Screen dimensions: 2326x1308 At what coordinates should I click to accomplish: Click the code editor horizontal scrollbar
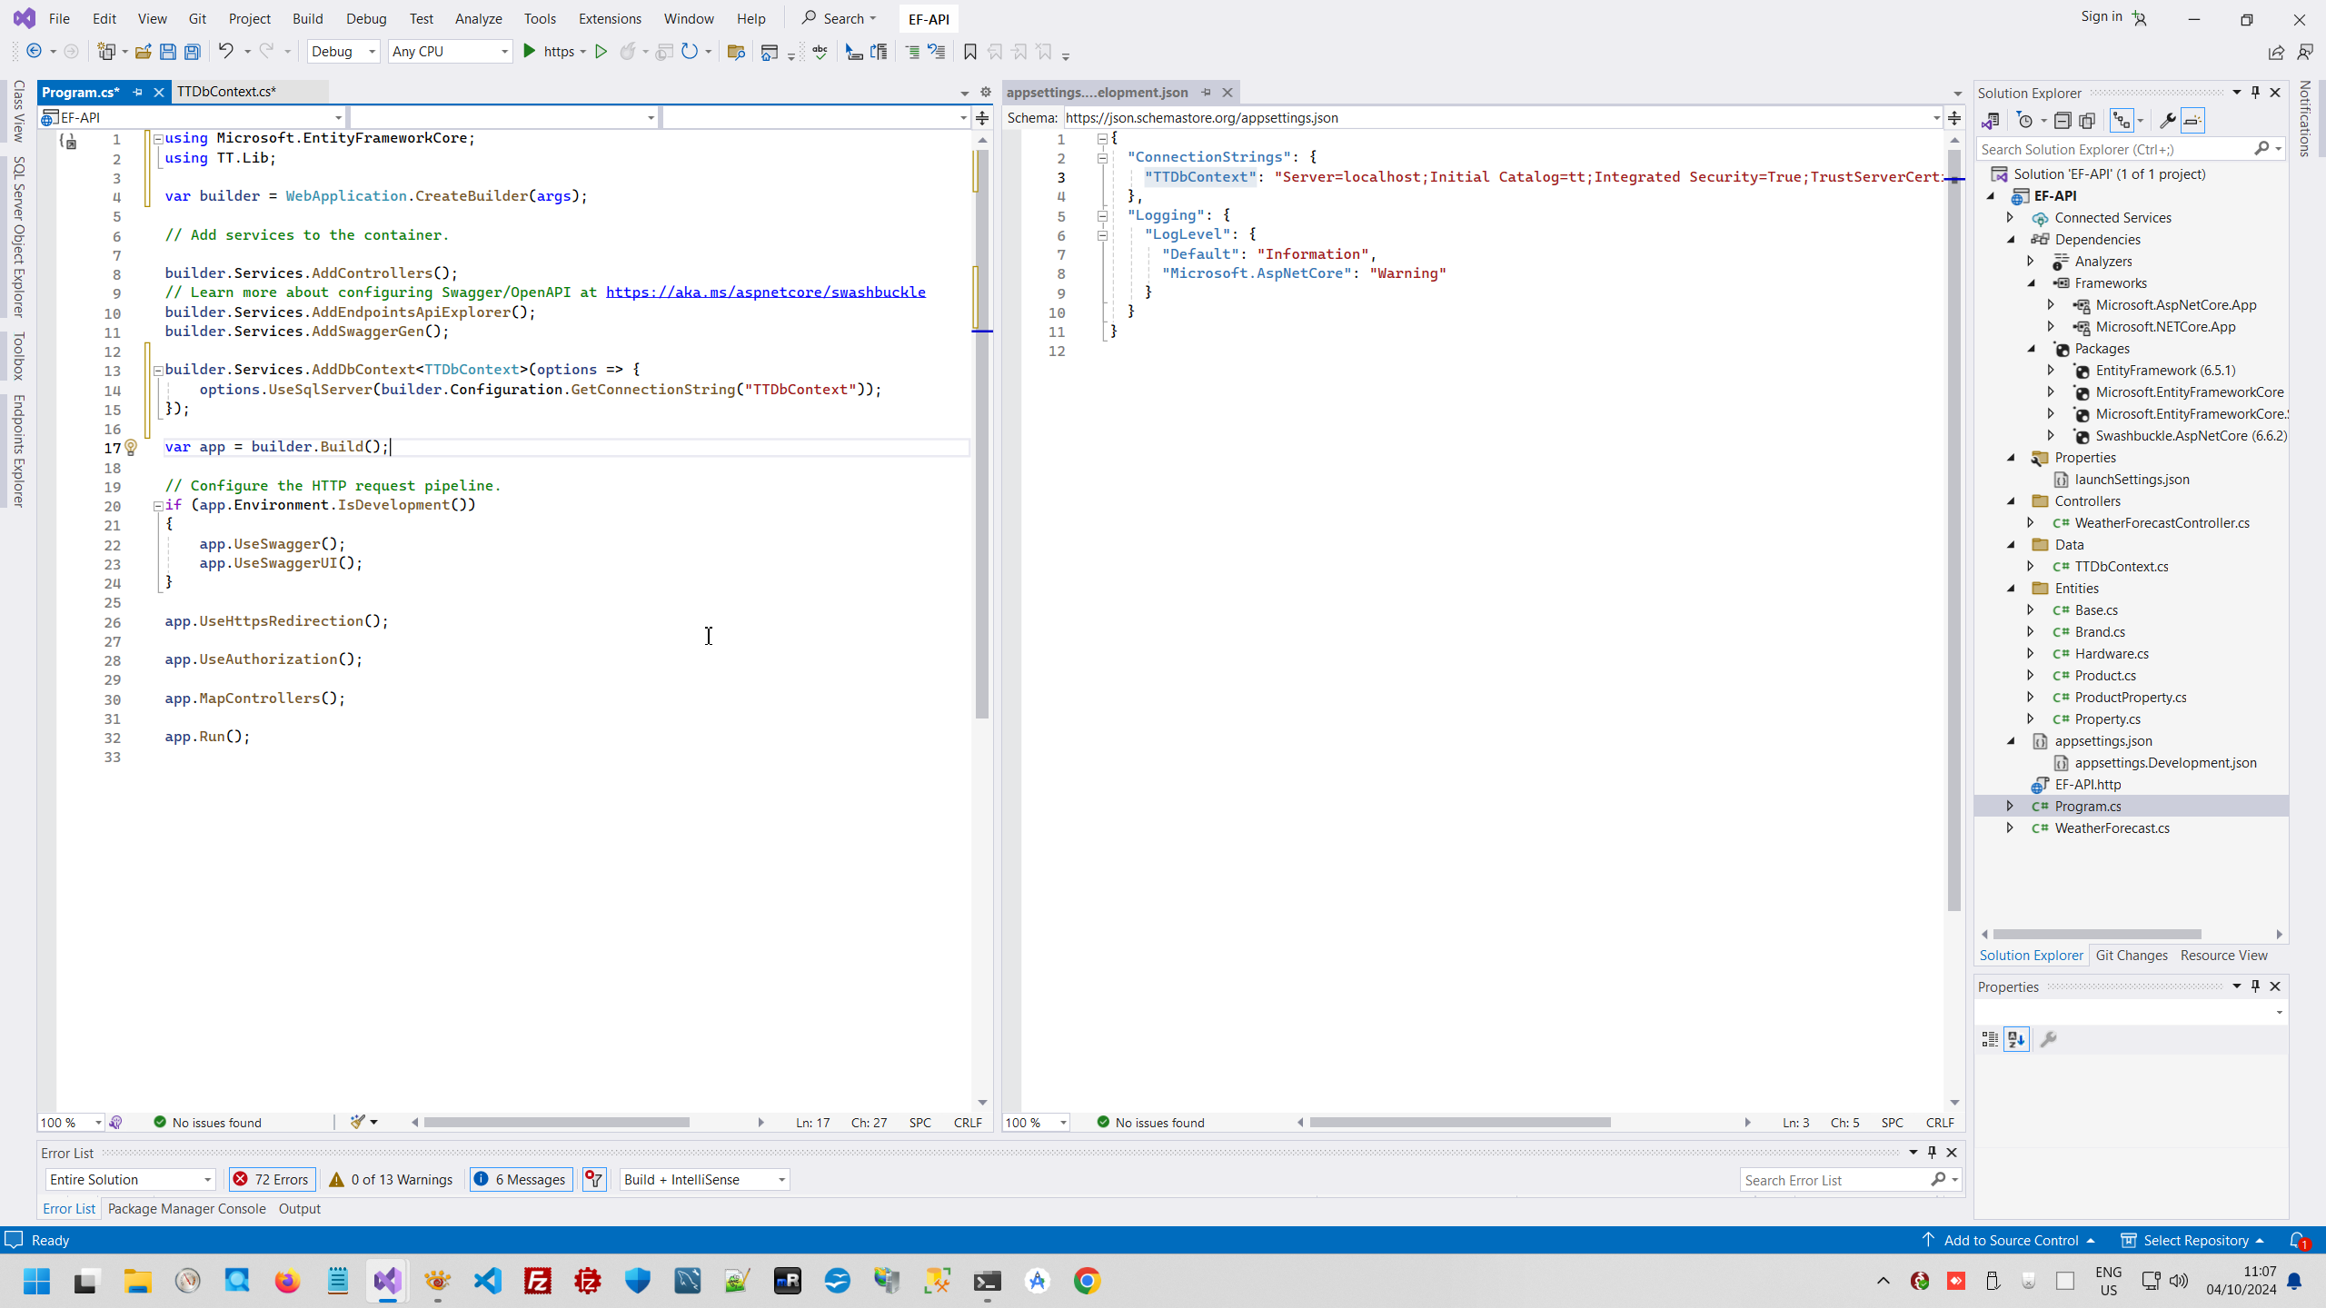pyautogui.click(x=556, y=1123)
